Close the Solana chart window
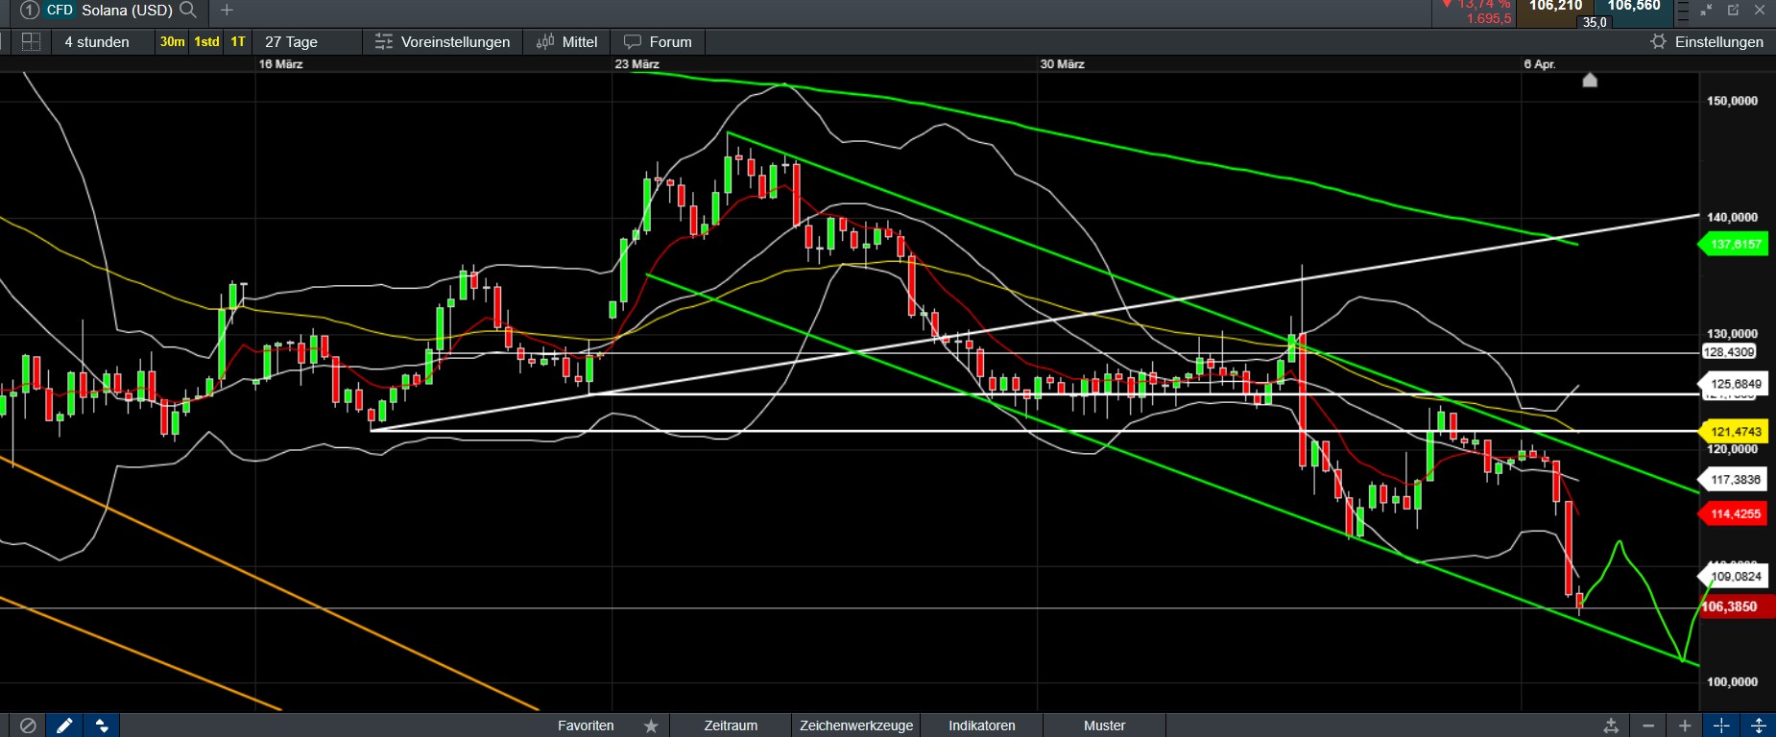1776x737 pixels. 1760,10
